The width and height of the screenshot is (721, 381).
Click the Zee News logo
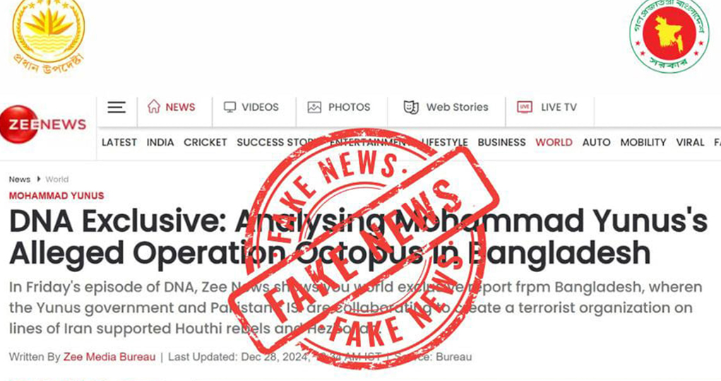pyautogui.click(x=43, y=124)
